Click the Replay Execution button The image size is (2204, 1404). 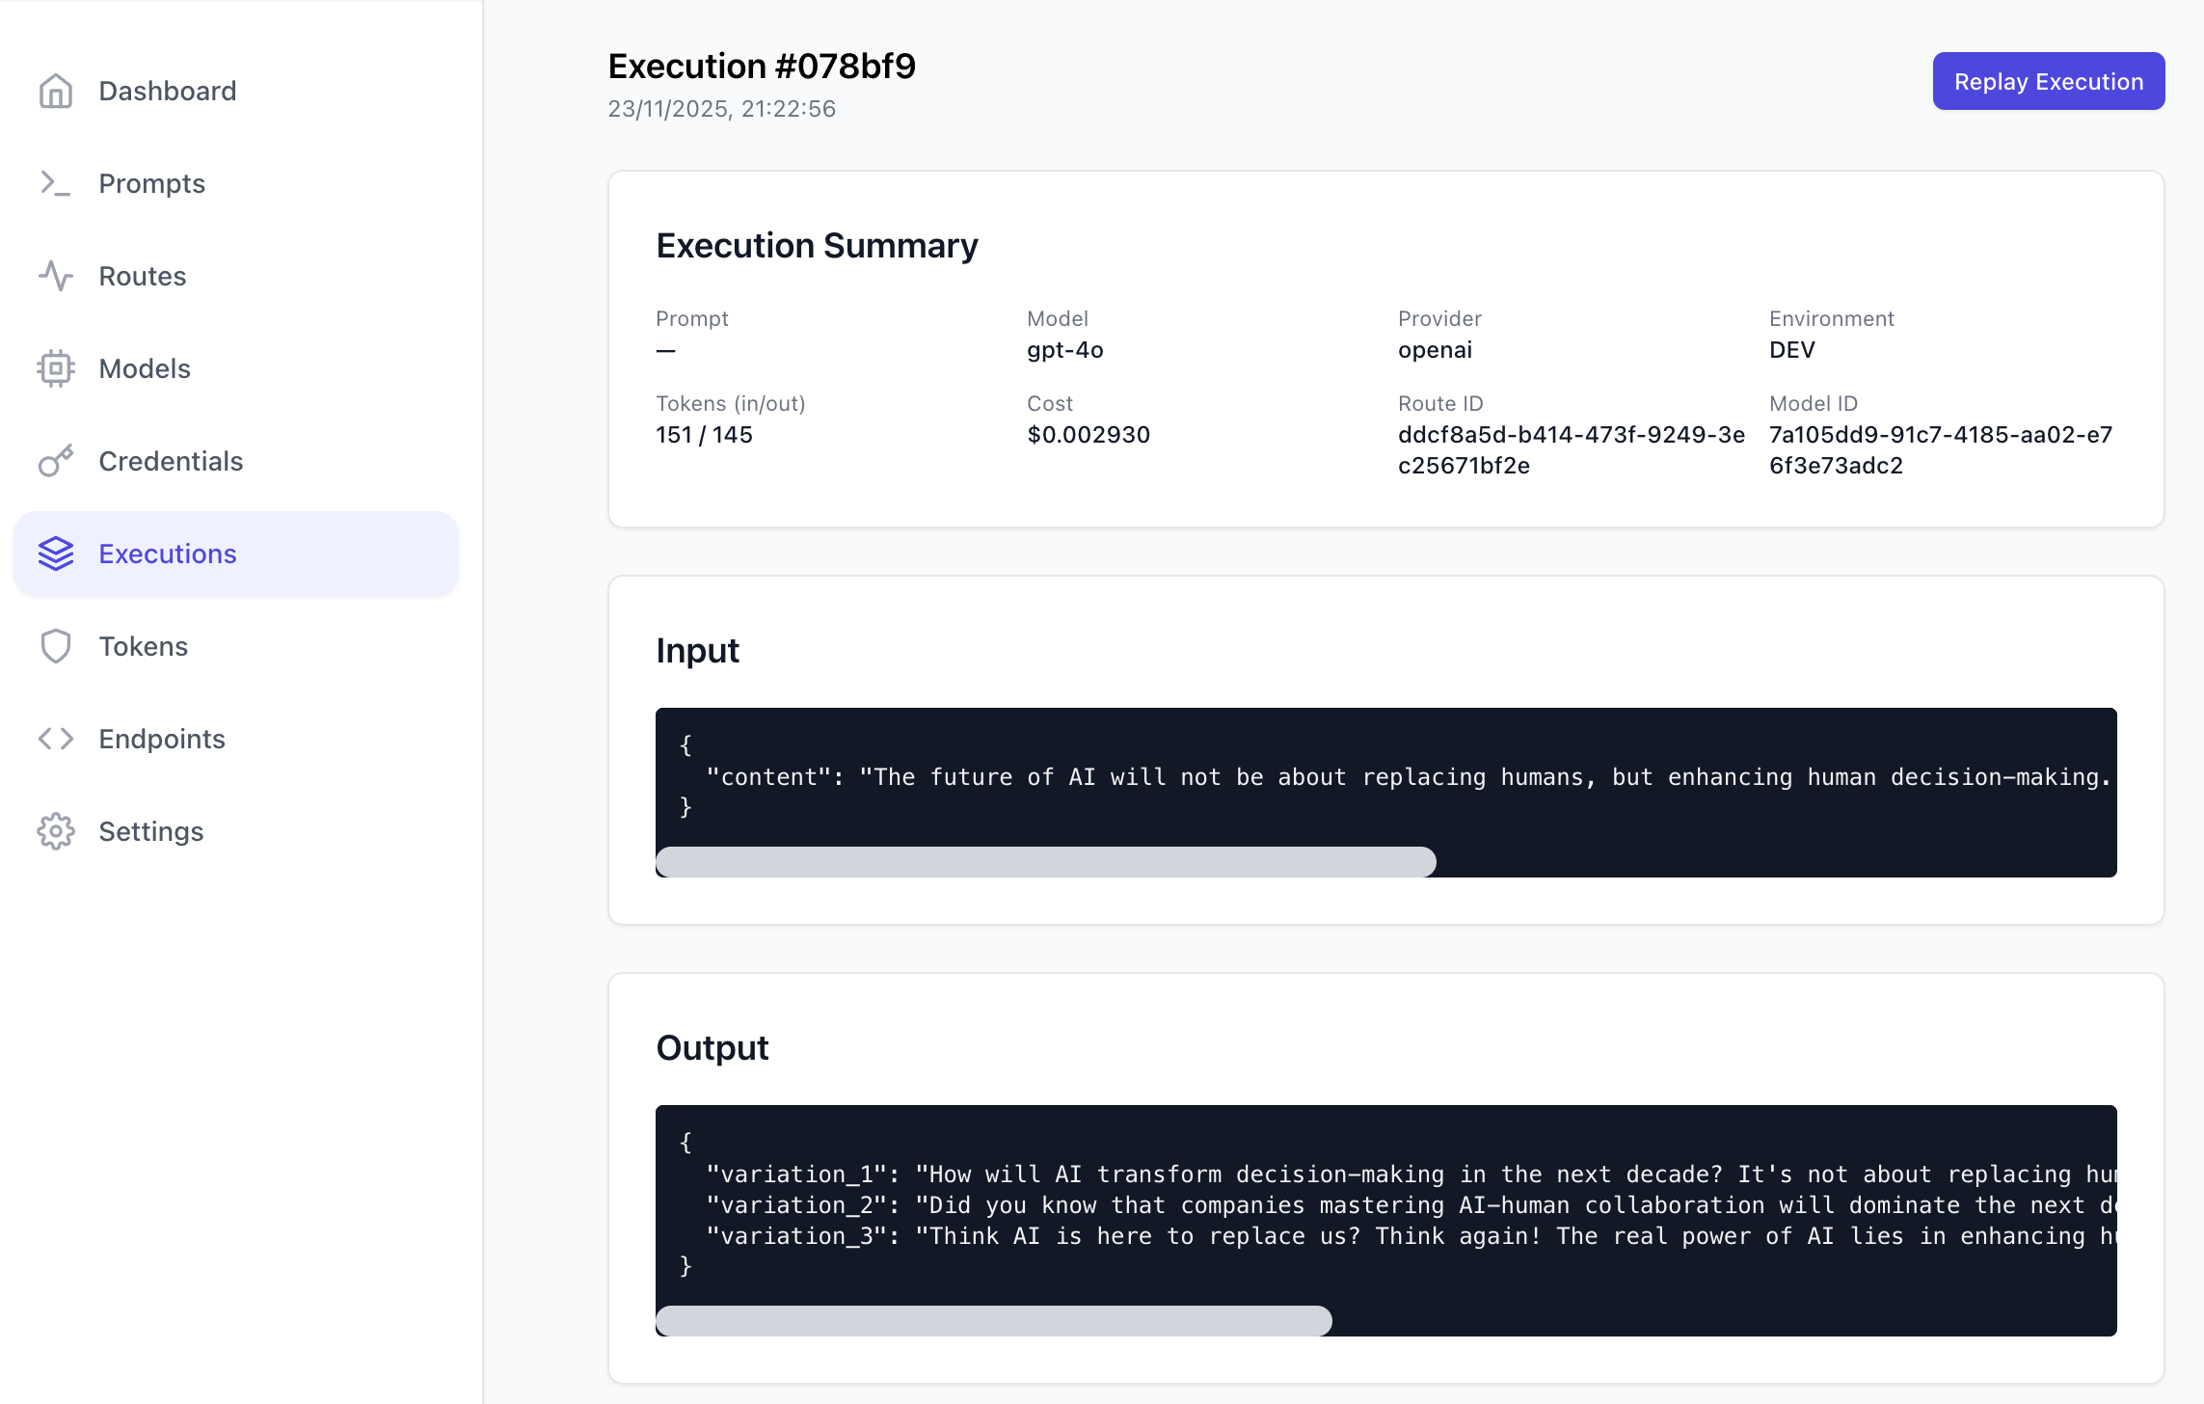pos(2048,81)
